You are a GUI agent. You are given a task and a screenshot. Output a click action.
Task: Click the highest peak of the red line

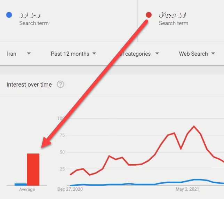coord(194,126)
